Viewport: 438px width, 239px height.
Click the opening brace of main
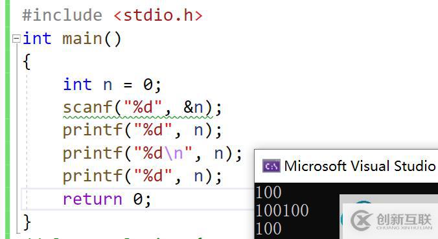pyautogui.click(x=27, y=62)
